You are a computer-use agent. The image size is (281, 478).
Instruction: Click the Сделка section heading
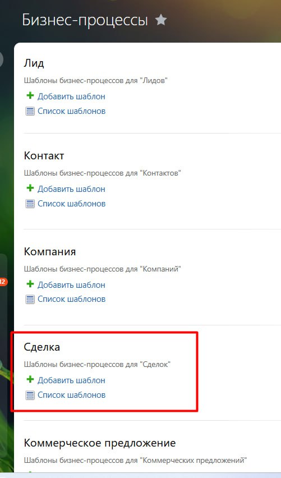click(x=42, y=347)
